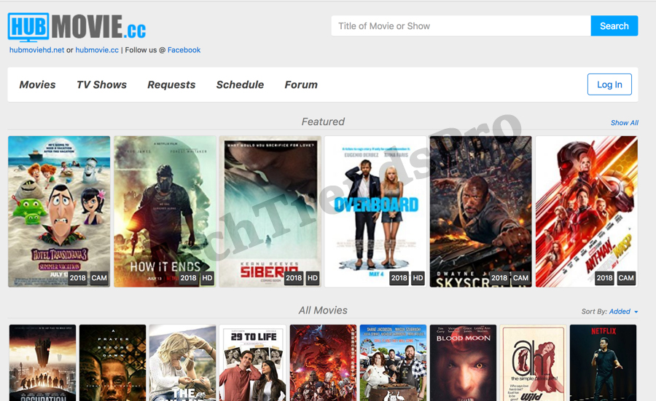
Task: Click the HubMovie.cc logo
Action: [x=77, y=27]
